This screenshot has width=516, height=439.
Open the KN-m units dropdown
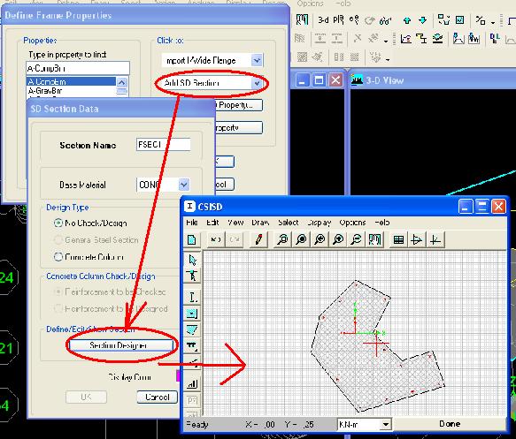pyautogui.click(x=386, y=425)
